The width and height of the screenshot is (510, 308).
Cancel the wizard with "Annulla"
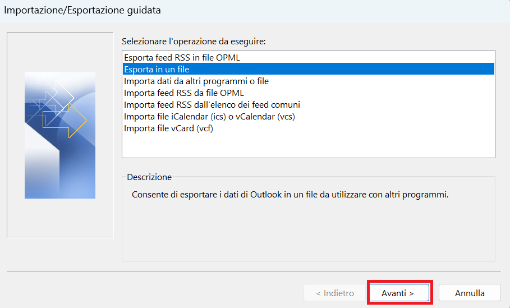470,293
